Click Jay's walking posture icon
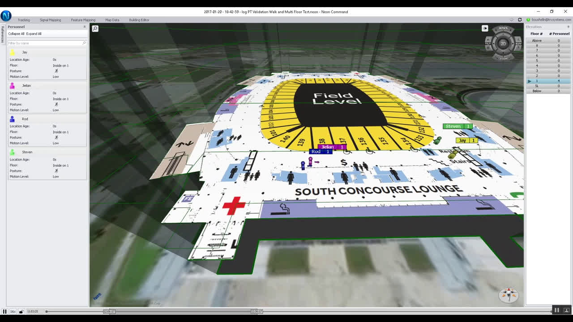573x322 pixels. (x=56, y=71)
